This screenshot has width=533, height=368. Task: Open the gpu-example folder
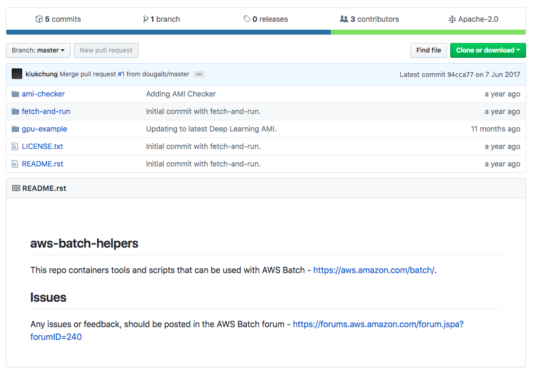tap(44, 129)
